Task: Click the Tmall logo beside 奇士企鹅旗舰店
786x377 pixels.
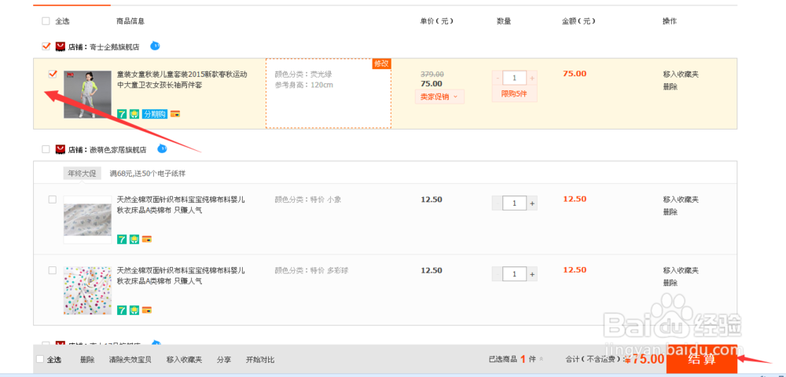Action: (x=61, y=46)
